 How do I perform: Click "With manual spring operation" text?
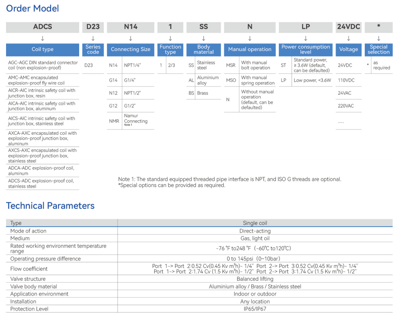click(x=258, y=81)
